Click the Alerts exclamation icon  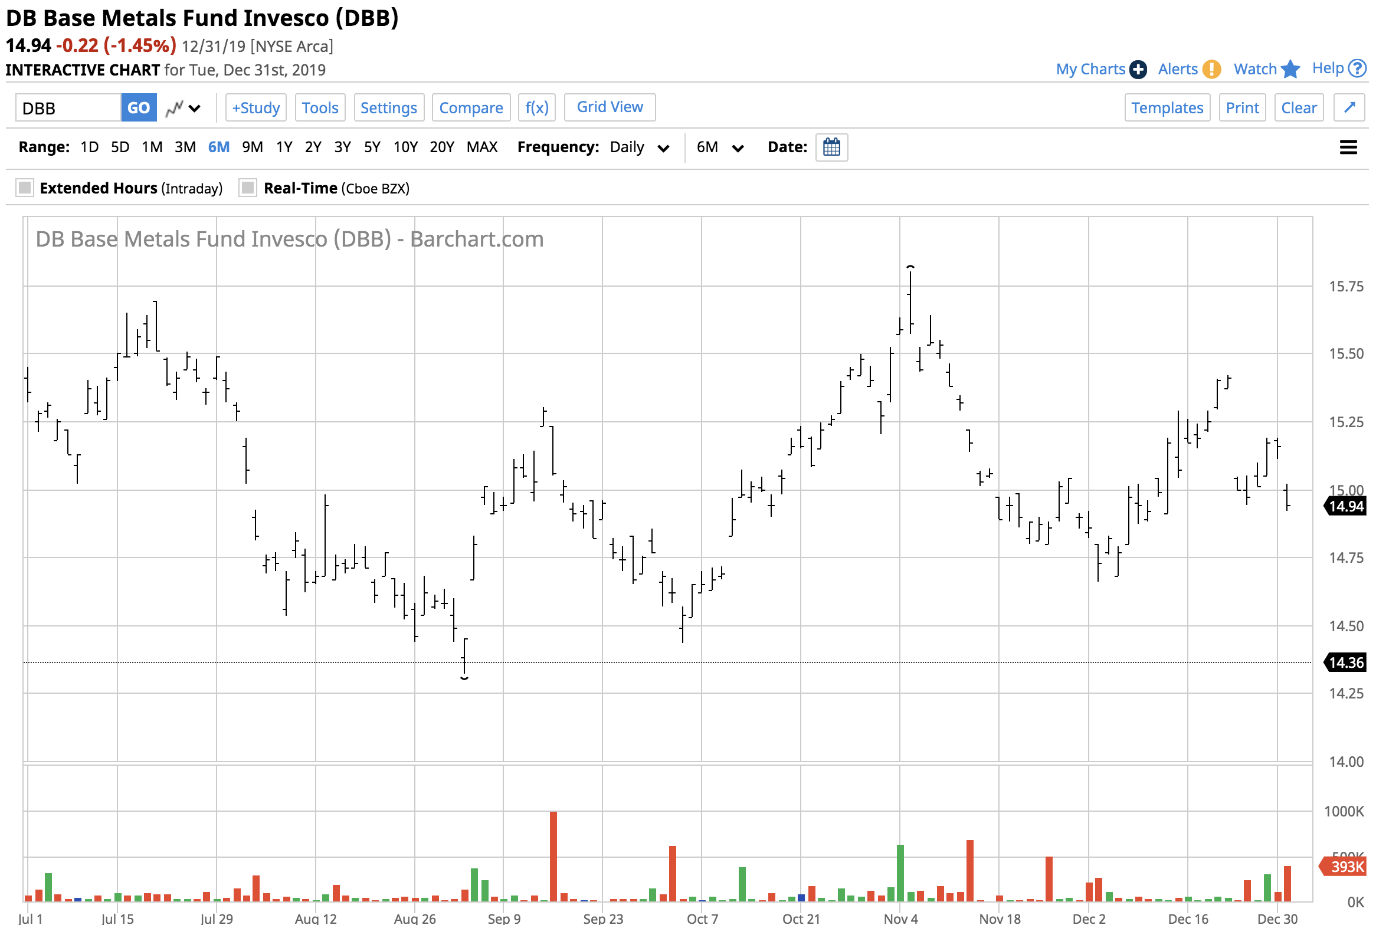click(x=1211, y=70)
